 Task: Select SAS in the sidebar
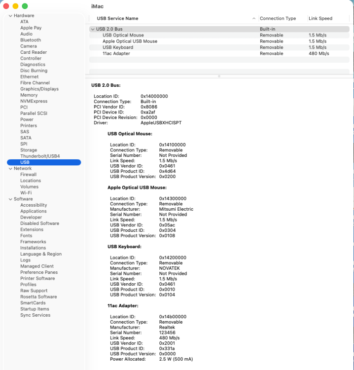(x=25, y=132)
